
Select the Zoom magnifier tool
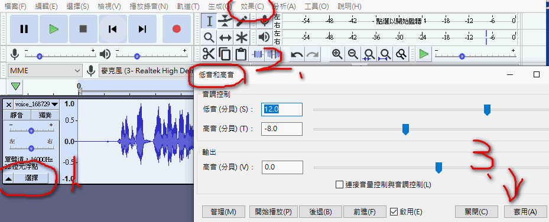click(x=209, y=37)
